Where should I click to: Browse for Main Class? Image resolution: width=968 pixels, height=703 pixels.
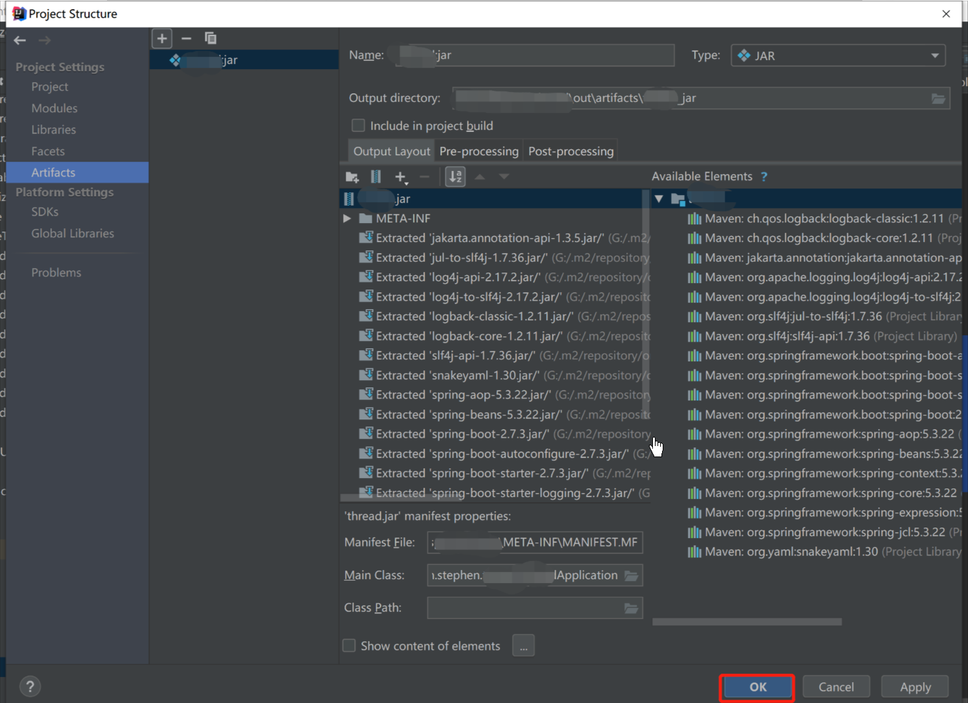pyautogui.click(x=631, y=575)
